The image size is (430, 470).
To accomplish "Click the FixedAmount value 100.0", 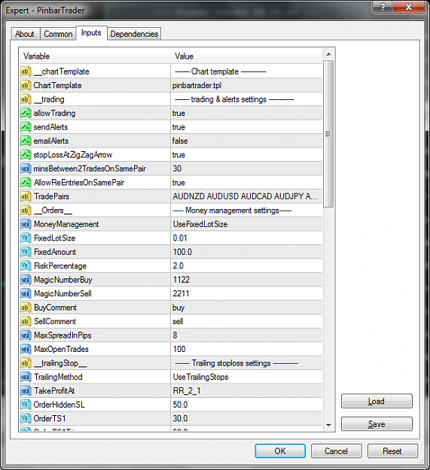I will tap(182, 252).
